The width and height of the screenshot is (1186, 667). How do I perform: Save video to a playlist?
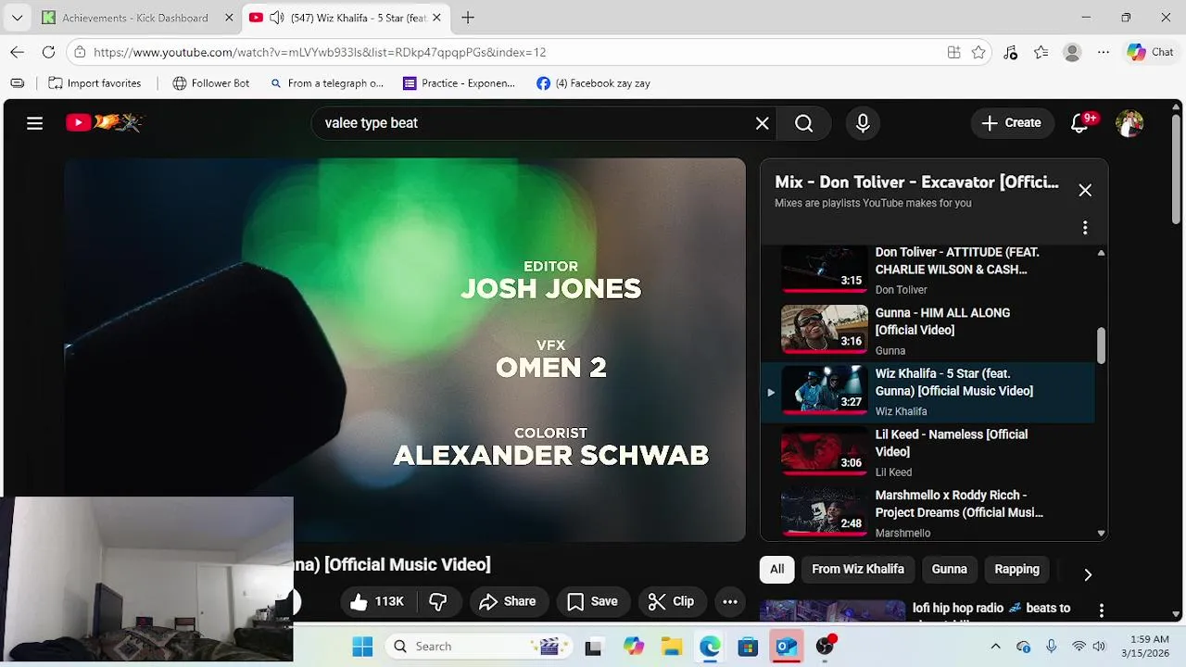coord(593,601)
